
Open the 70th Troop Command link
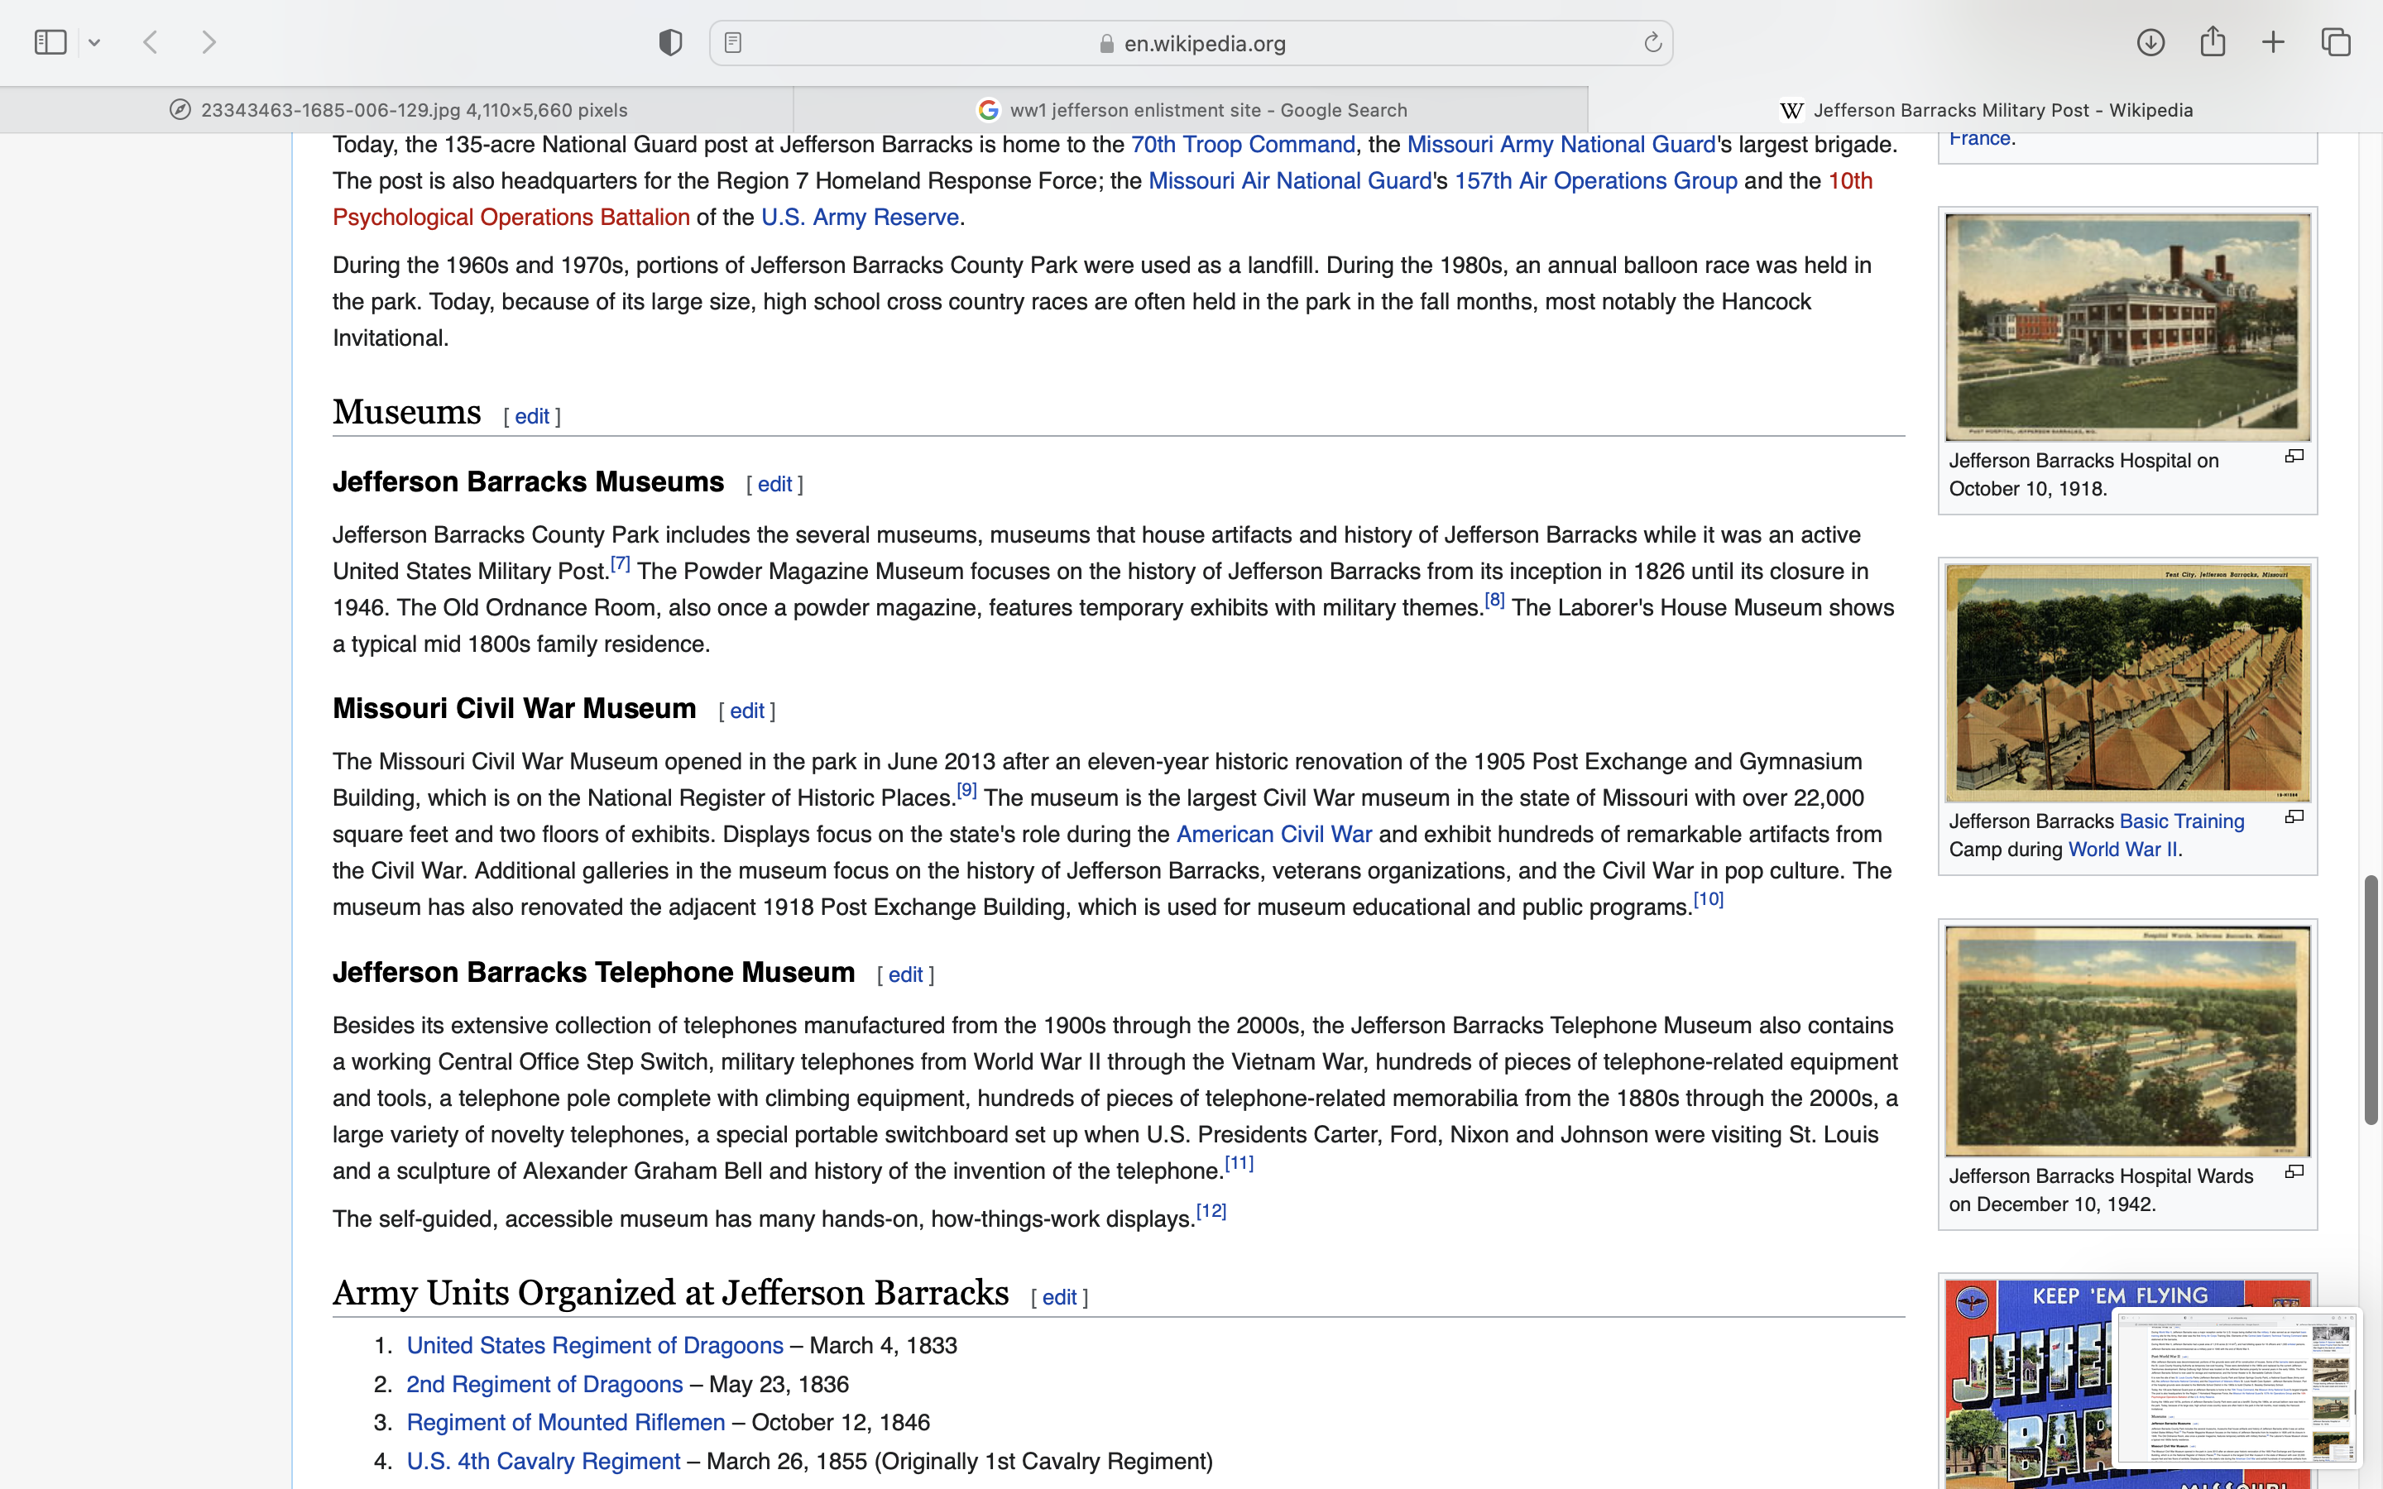[1243, 145]
